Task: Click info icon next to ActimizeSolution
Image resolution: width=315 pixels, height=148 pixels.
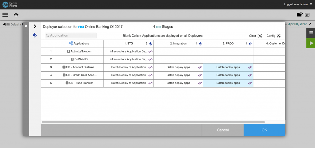Action: point(69,51)
